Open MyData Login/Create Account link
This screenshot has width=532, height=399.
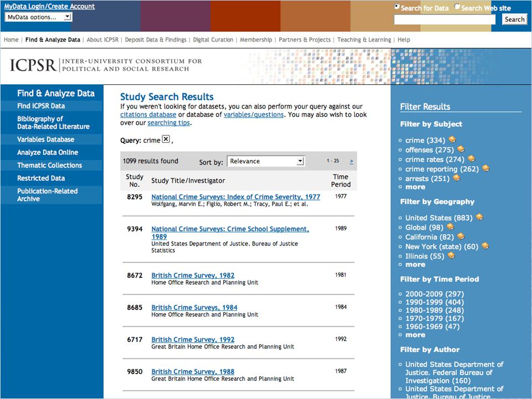pyautogui.click(x=49, y=6)
